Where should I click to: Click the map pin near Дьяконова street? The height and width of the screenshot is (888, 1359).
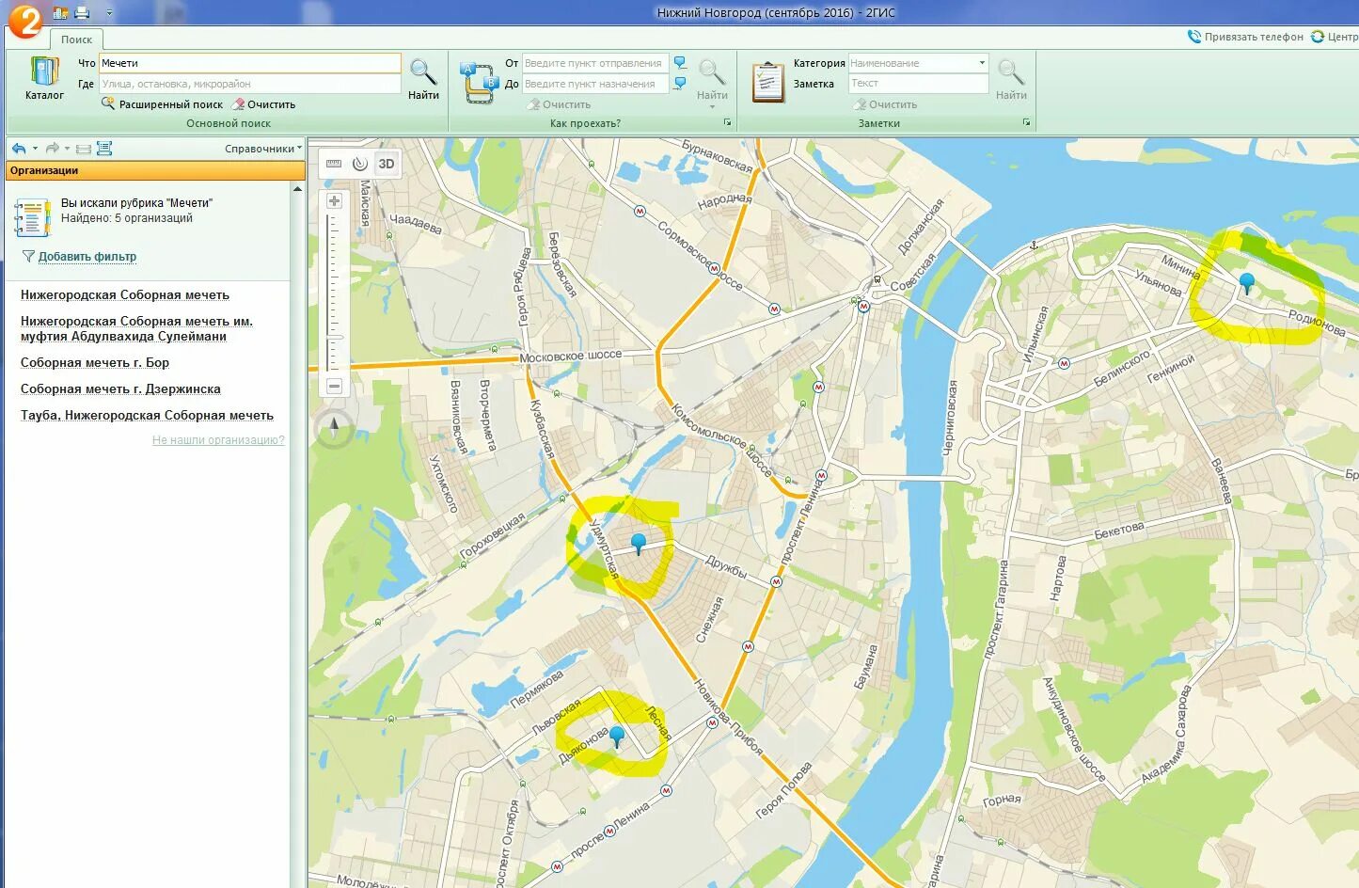click(x=617, y=736)
